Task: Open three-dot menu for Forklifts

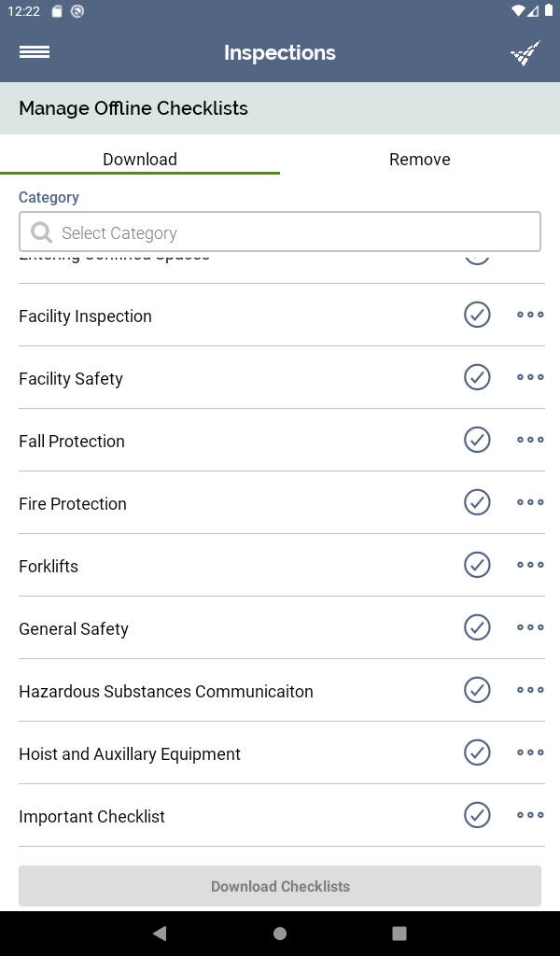Action: 530,565
